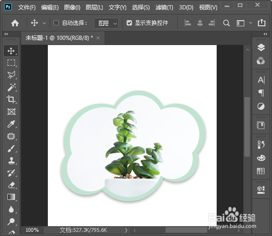Select the Polygonal Lasso tool

pyautogui.click(x=11, y=75)
